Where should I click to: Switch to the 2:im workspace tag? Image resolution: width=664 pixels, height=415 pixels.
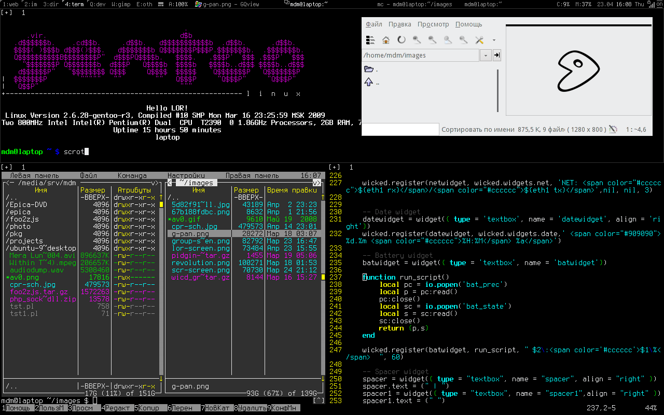click(x=31, y=4)
